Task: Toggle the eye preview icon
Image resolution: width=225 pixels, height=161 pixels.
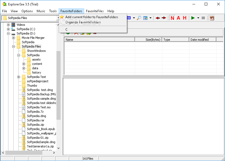Action: [212, 18]
